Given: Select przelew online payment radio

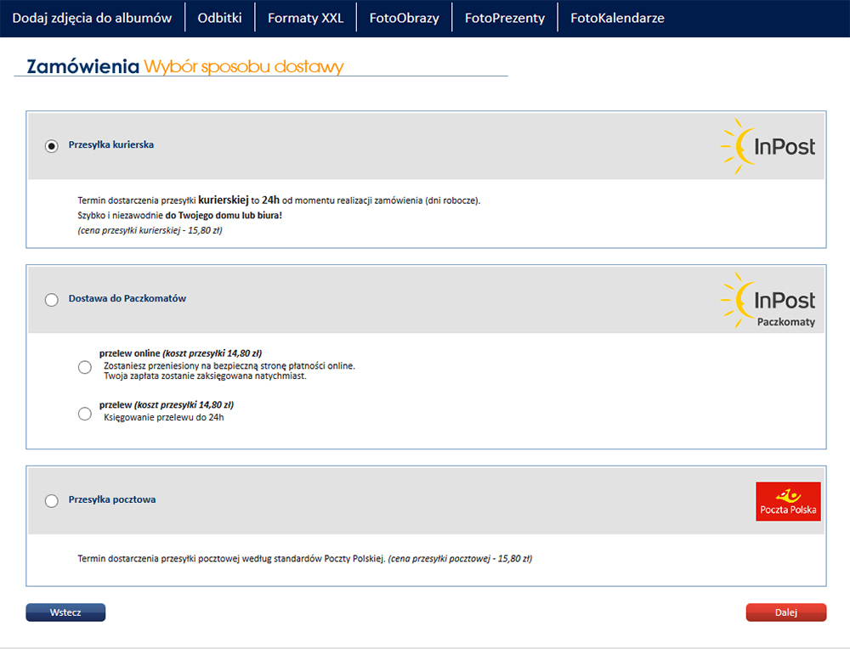Looking at the screenshot, I should click(84, 367).
